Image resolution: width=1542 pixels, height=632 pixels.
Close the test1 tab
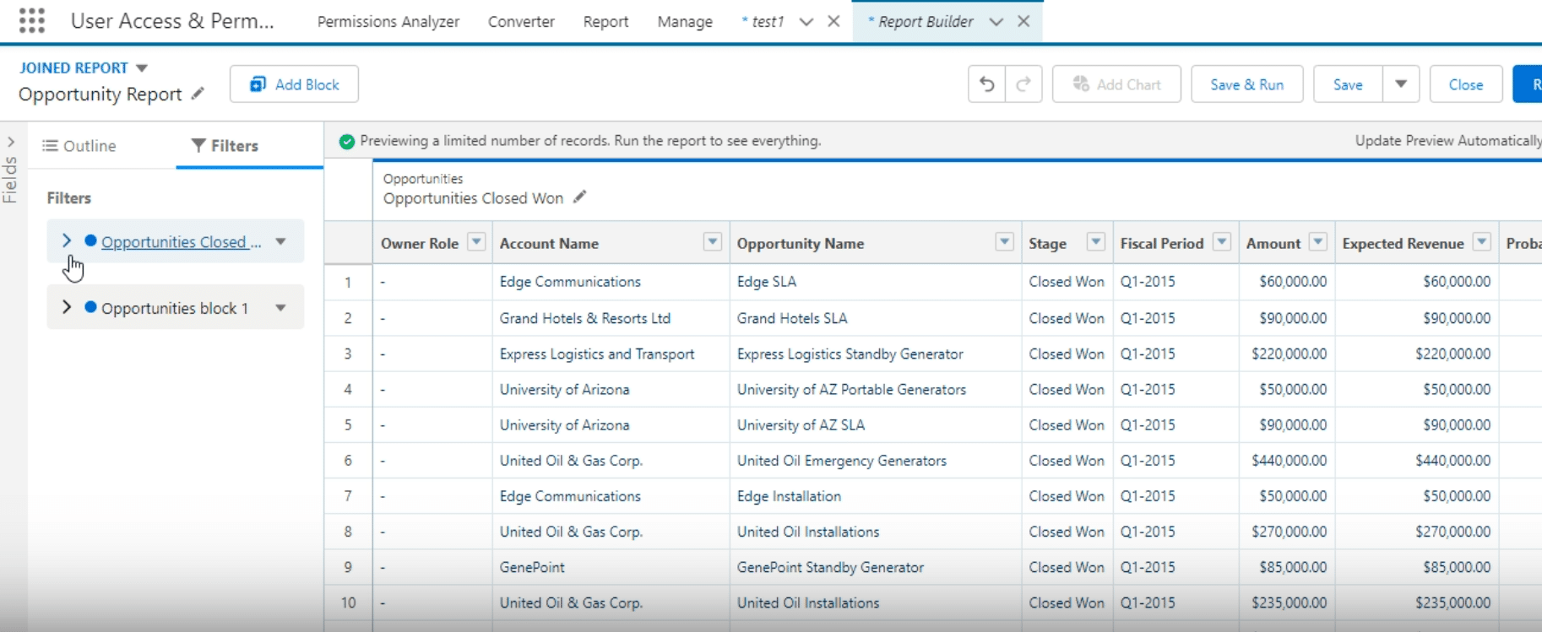pyautogui.click(x=833, y=21)
